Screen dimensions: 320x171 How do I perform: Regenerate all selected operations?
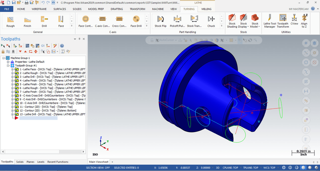[x=15, y=46]
